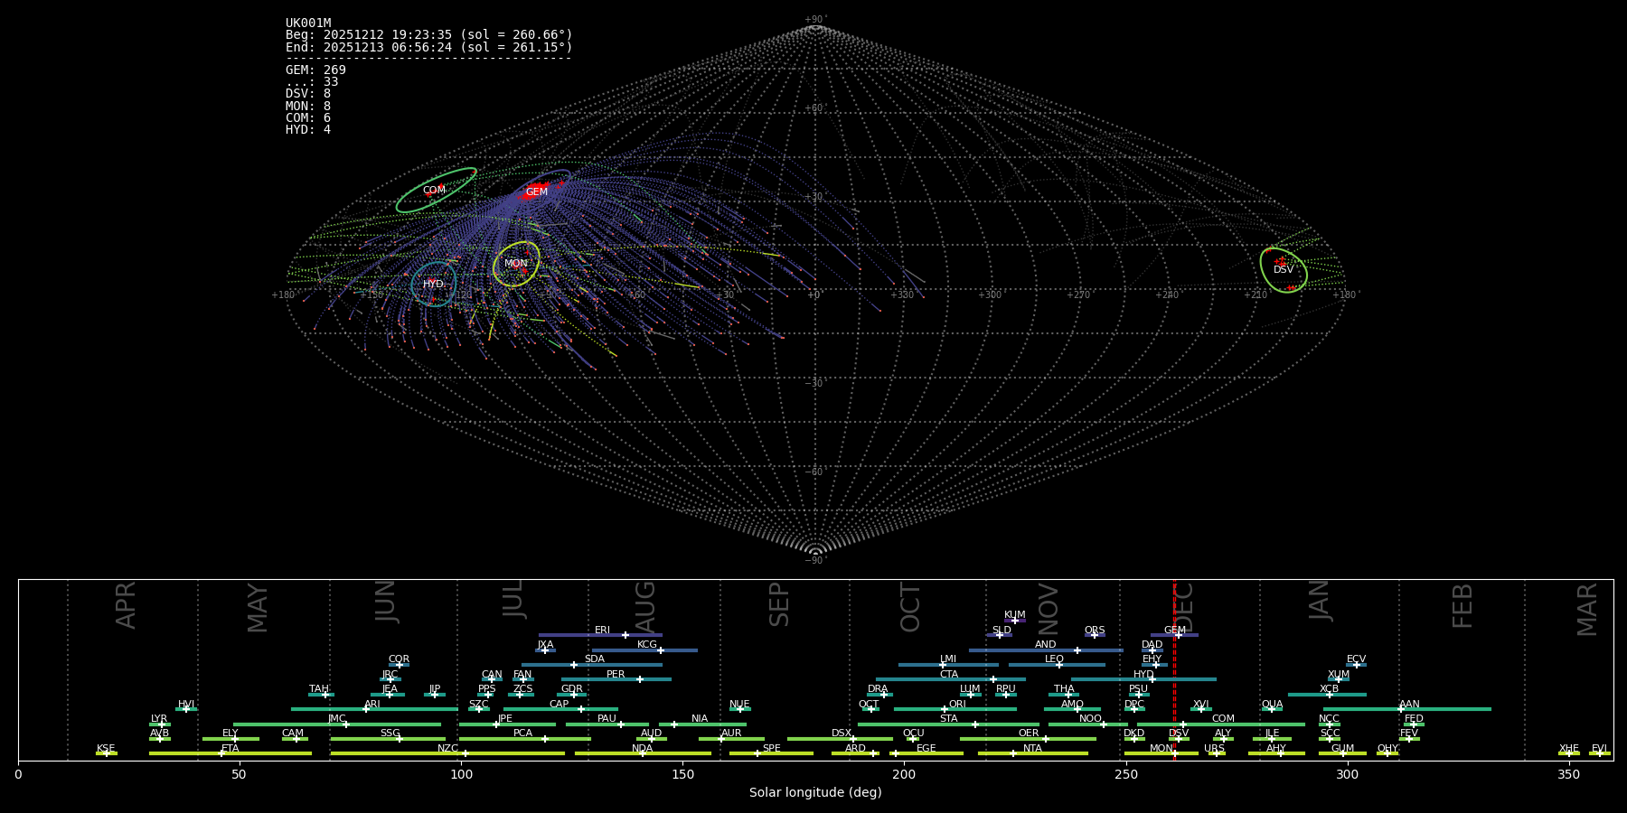Select the red dashed current solar longitude line
The image size is (1627, 813).
pos(1174,668)
